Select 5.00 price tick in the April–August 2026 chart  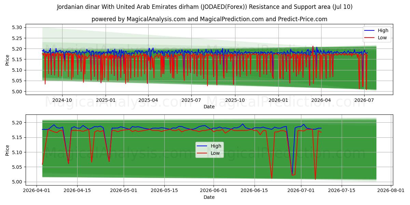click(x=17, y=182)
